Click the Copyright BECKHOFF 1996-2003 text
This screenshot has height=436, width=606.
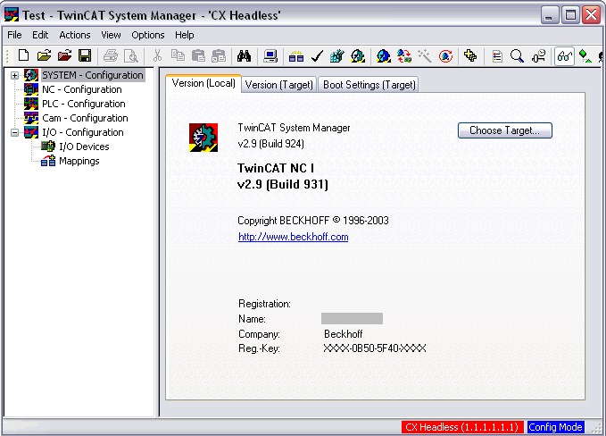313,221
